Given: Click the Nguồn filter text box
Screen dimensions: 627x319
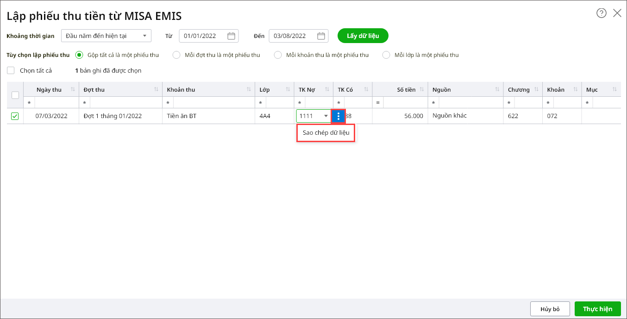Looking at the screenshot, I should coord(471,102).
